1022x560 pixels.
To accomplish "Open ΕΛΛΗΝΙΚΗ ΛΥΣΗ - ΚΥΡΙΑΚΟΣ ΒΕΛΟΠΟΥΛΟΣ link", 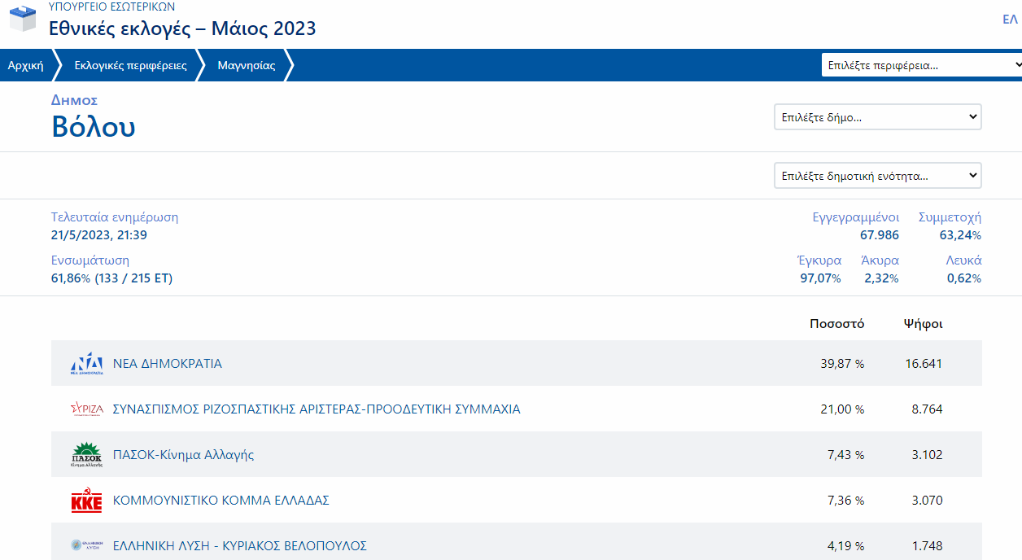I will [239, 545].
